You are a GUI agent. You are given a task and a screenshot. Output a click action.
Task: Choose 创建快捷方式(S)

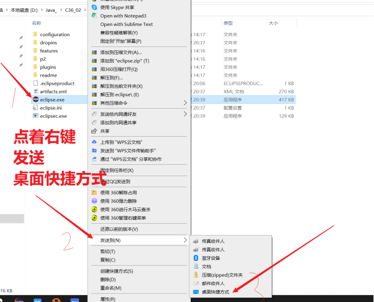(x=117, y=271)
